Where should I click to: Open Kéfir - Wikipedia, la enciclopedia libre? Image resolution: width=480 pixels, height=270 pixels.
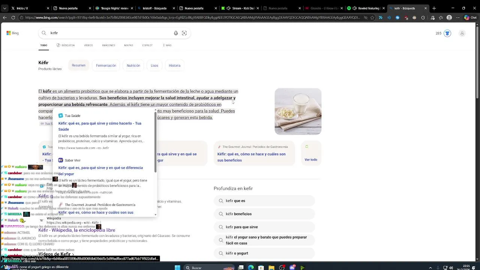tap(77, 230)
